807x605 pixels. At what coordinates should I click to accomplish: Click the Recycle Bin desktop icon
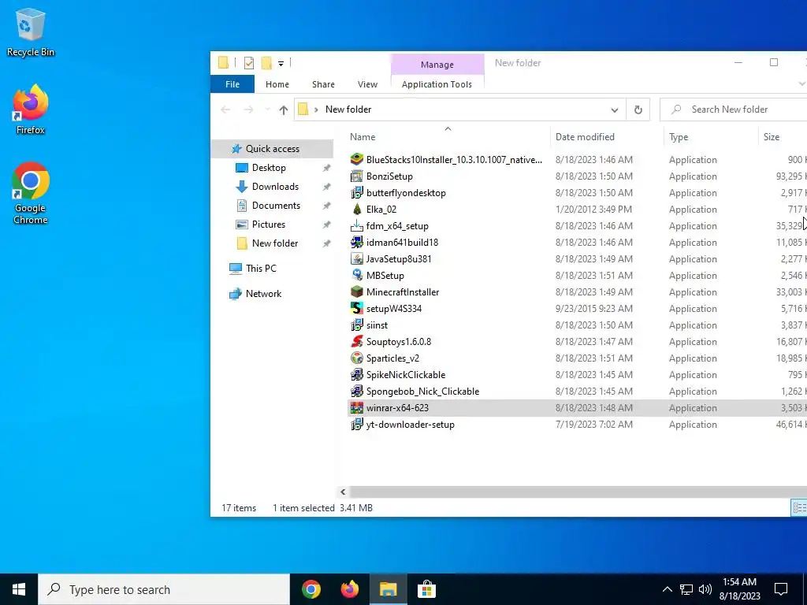(31, 32)
